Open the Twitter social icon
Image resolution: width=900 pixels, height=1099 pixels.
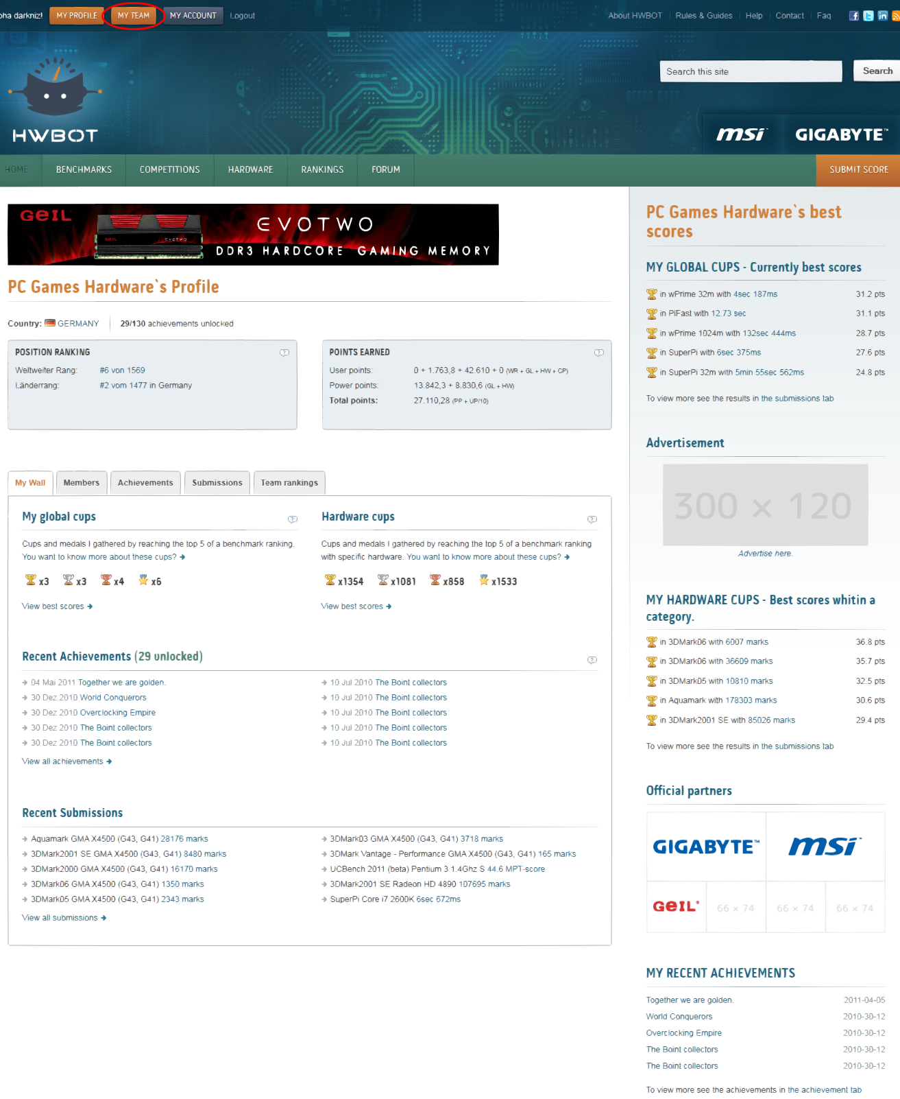click(x=868, y=16)
